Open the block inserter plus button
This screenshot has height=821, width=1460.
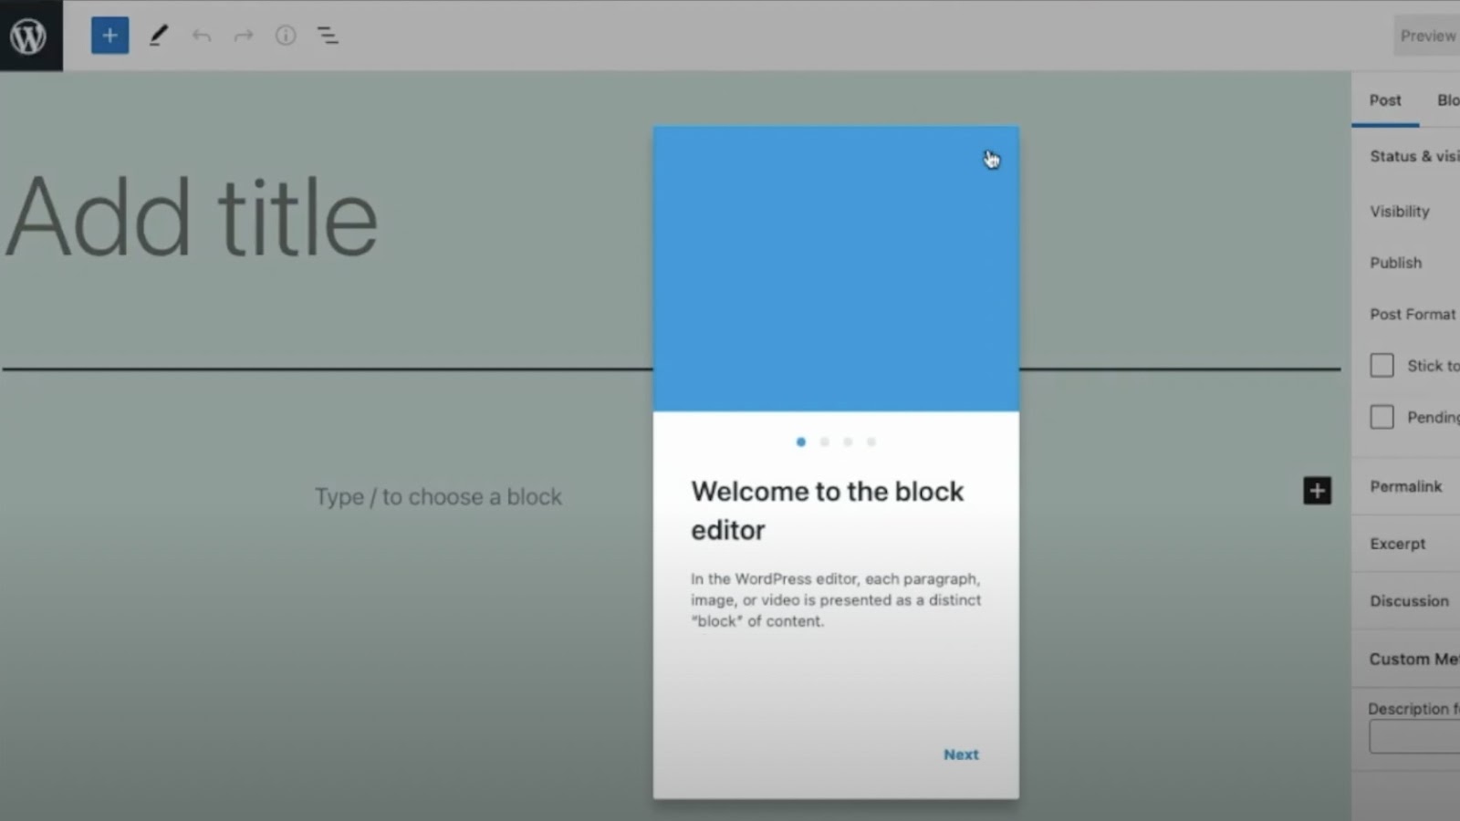[109, 36]
